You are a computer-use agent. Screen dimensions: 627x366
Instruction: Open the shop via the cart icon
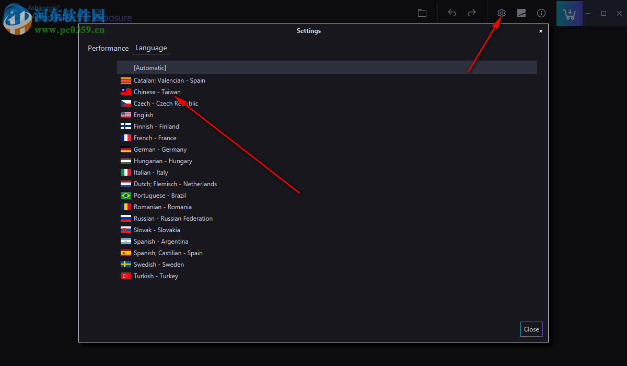pyautogui.click(x=569, y=13)
